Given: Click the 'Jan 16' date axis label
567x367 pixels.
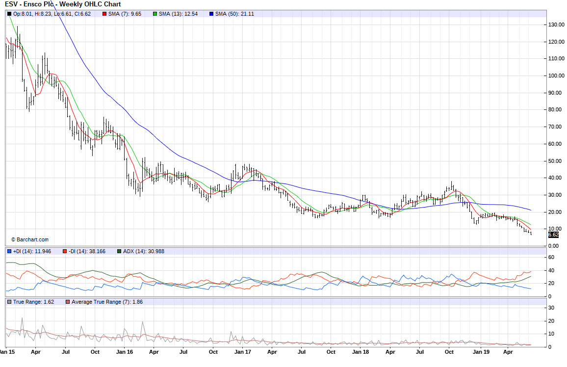Looking at the screenshot, I should 125,352.
